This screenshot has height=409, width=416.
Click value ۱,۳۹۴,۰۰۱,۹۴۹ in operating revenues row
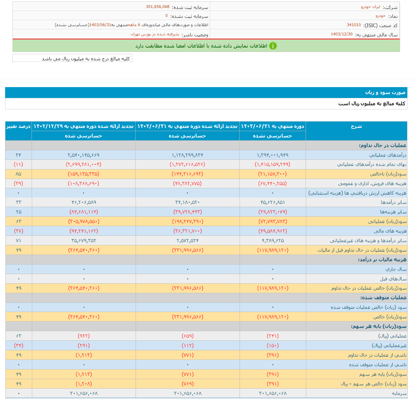point(272,155)
